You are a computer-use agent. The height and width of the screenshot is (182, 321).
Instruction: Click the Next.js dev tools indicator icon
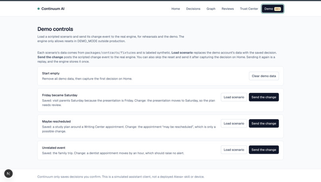(8, 173)
